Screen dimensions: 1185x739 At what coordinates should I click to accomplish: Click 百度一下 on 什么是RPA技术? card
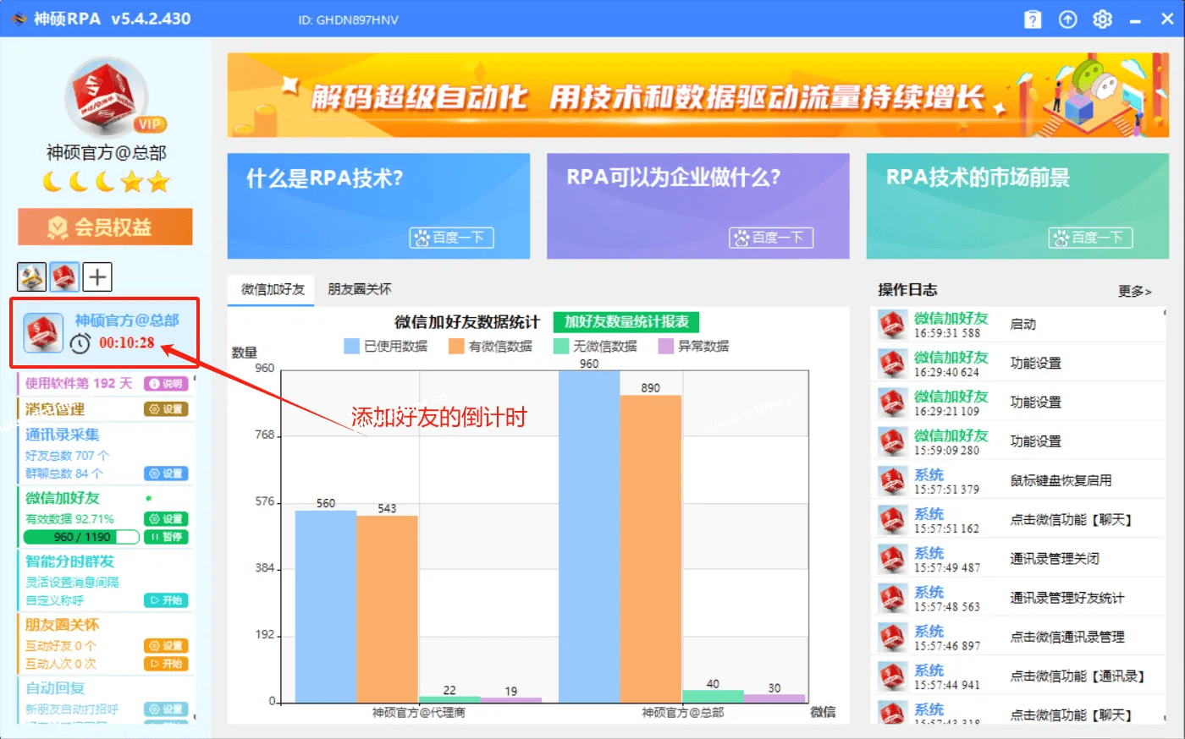(x=451, y=238)
